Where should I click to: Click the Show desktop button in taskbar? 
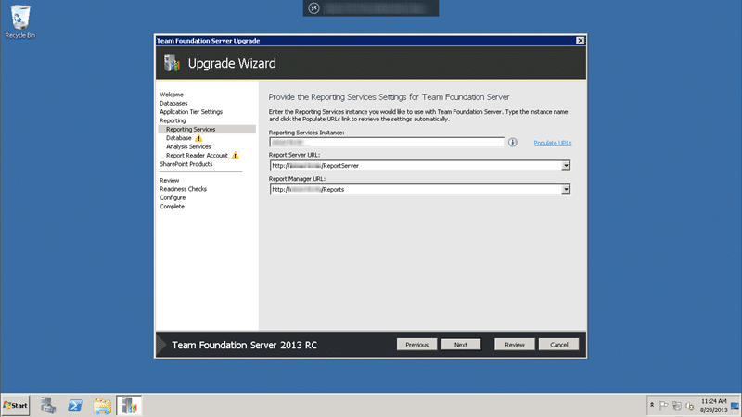(736, 406)
